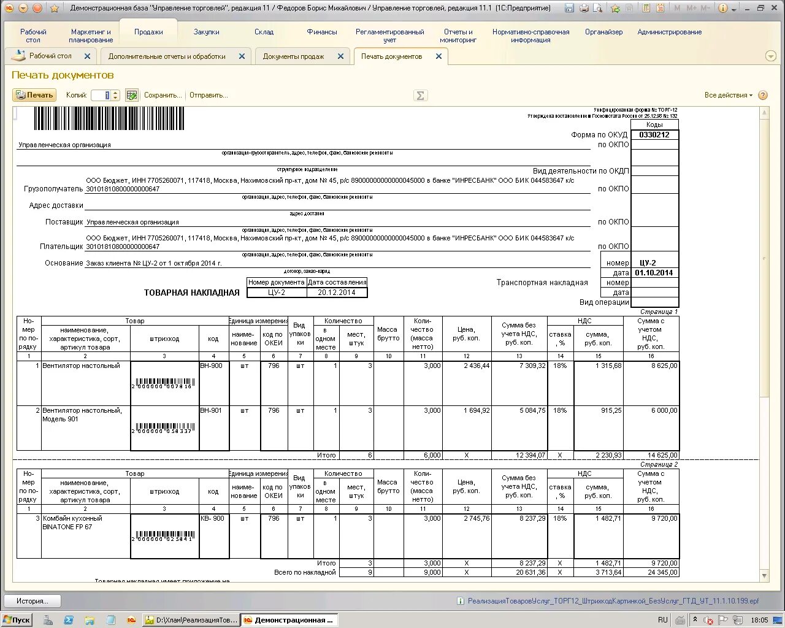Click the M memory button in title bar
The image size is (785, 628).
tap(677, 8)
